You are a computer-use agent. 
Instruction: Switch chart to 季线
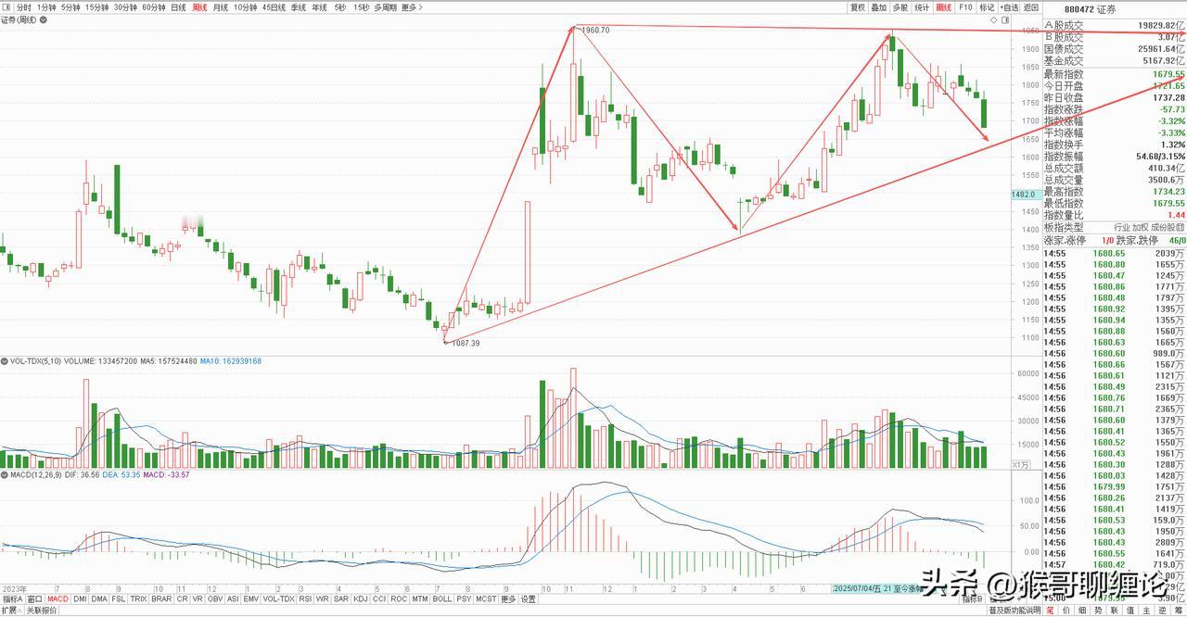coord(298,6)
